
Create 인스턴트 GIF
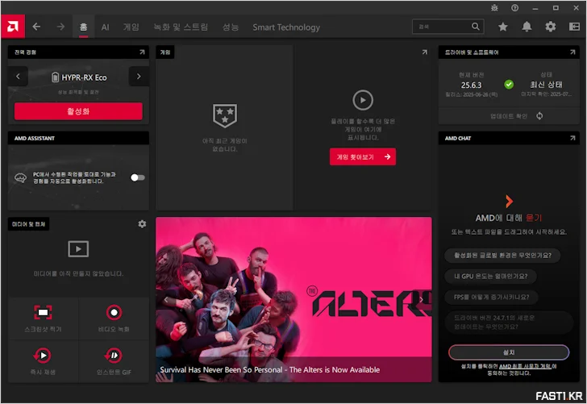coord(114,361)
